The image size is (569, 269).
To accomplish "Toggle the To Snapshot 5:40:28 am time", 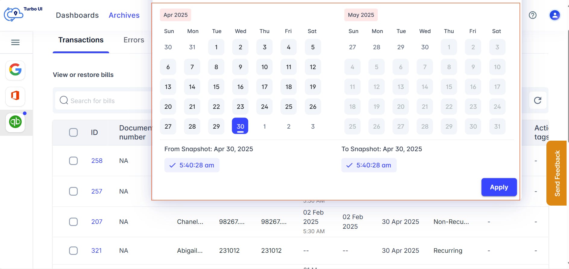I will click(369, 165).
